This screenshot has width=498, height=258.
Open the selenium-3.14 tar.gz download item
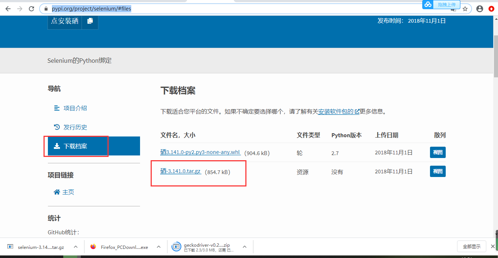pyautogui.click(x=41, y=247)
